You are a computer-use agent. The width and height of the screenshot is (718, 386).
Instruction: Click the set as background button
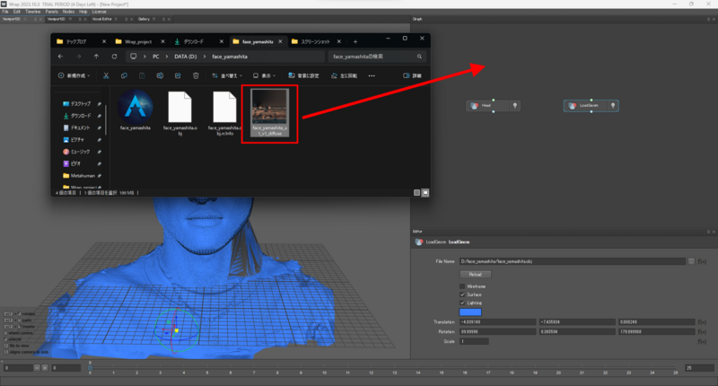(x=303, y=75)
